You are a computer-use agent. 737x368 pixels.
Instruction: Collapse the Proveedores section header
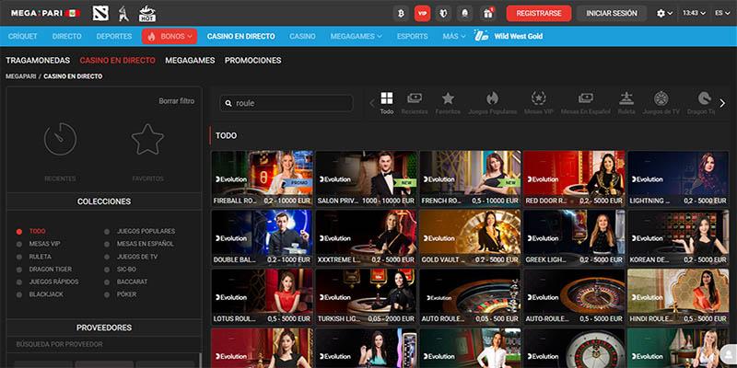coord(104,328)
